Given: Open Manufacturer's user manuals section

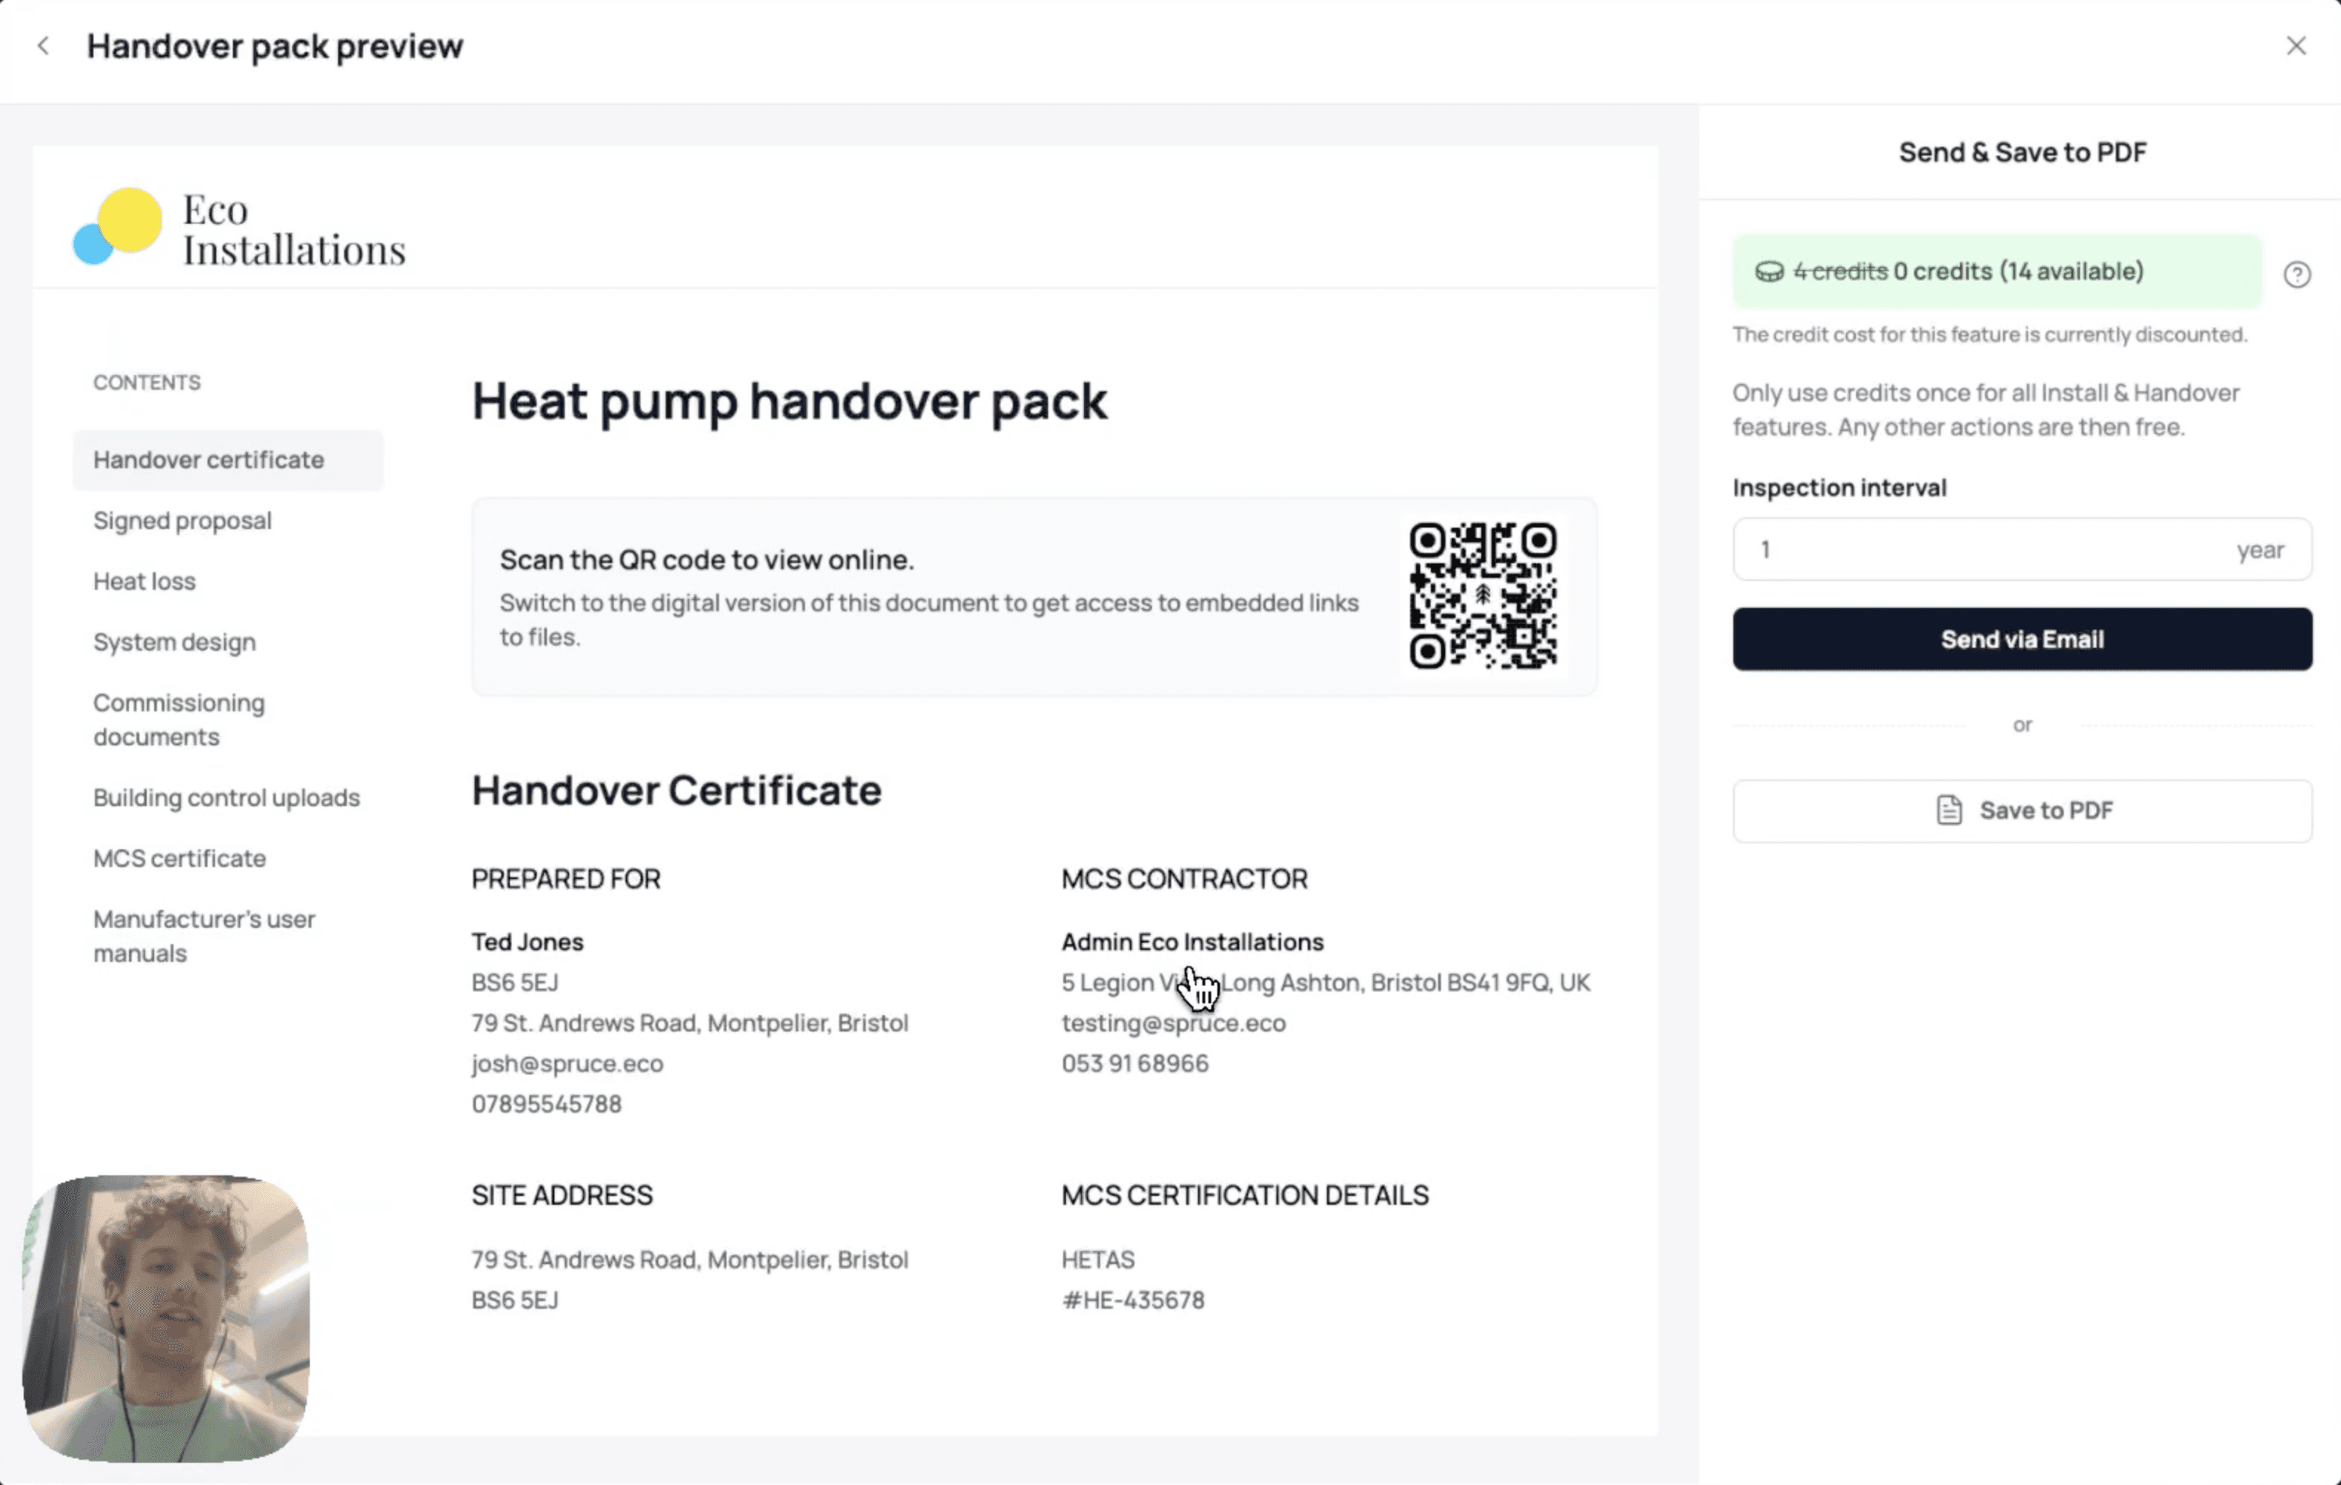Looking at the screenshot, I should 204,935.
